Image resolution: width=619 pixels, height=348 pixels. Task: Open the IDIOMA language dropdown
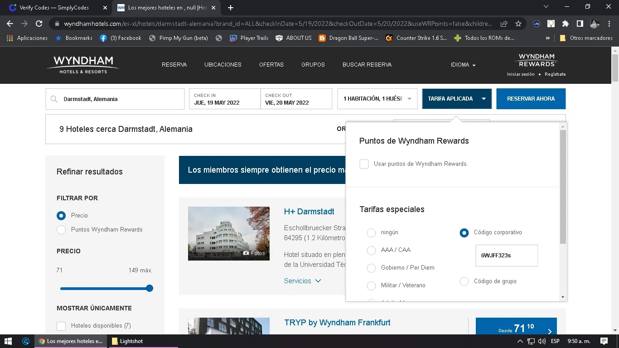click(463, 65)
